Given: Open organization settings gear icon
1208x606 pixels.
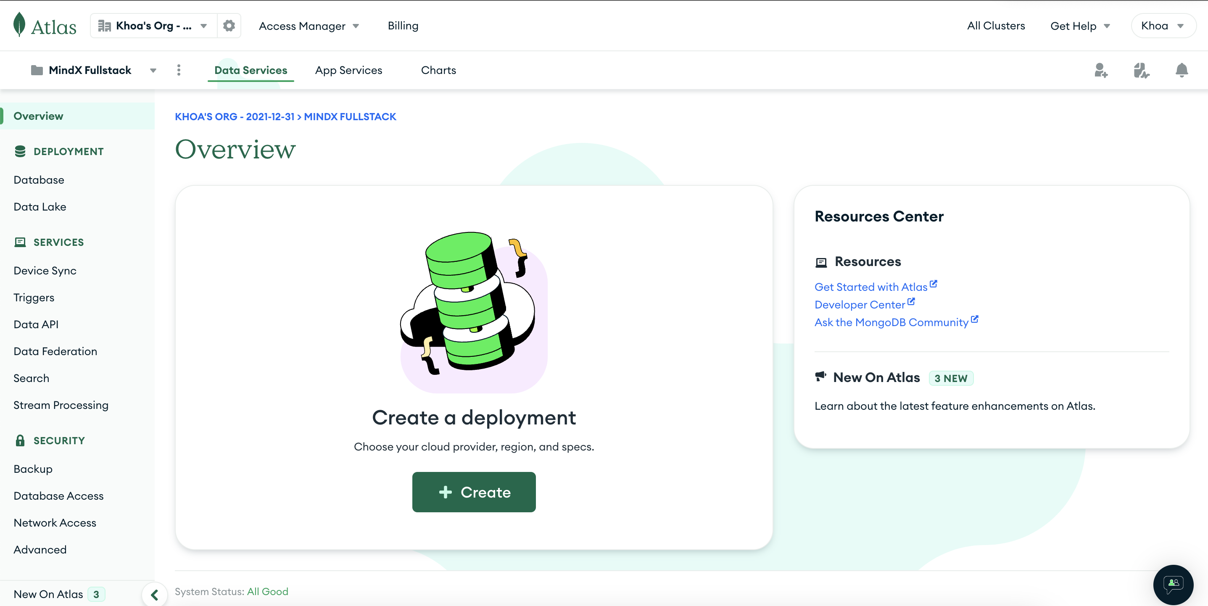Looking at the screenshot, I should coord(229,26).
